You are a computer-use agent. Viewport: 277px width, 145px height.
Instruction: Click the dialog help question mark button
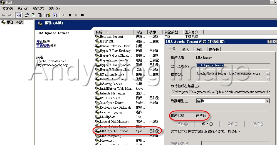pos(269,42)
